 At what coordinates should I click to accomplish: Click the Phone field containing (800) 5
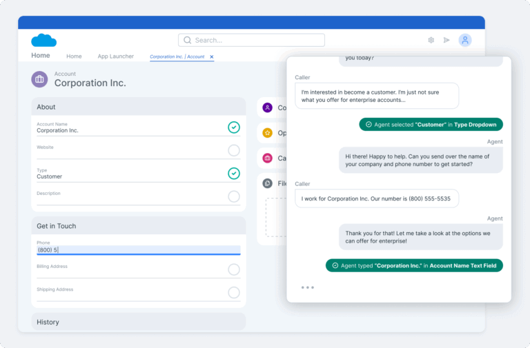(x=138, y=250)
